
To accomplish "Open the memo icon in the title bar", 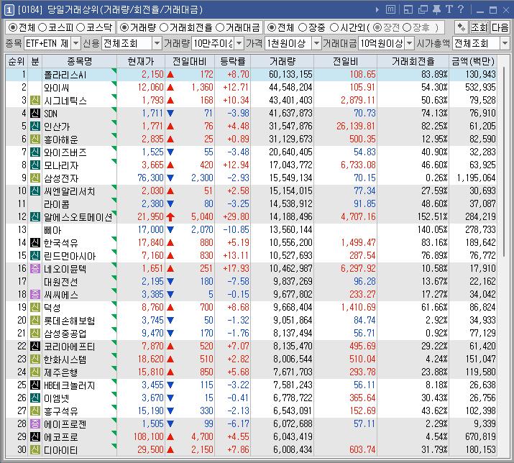I will 390,9.
